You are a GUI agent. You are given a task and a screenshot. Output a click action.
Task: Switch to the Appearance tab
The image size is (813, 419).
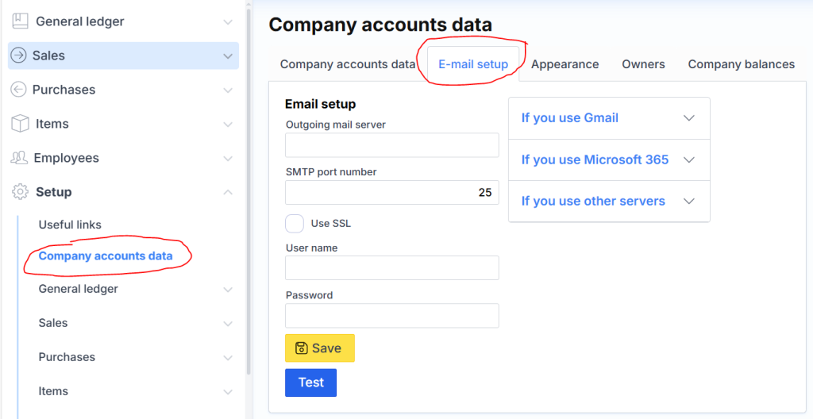point(564,64)
